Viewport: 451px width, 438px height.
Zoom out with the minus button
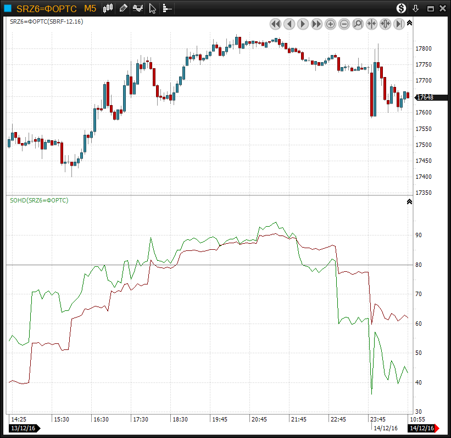(344, 24)
